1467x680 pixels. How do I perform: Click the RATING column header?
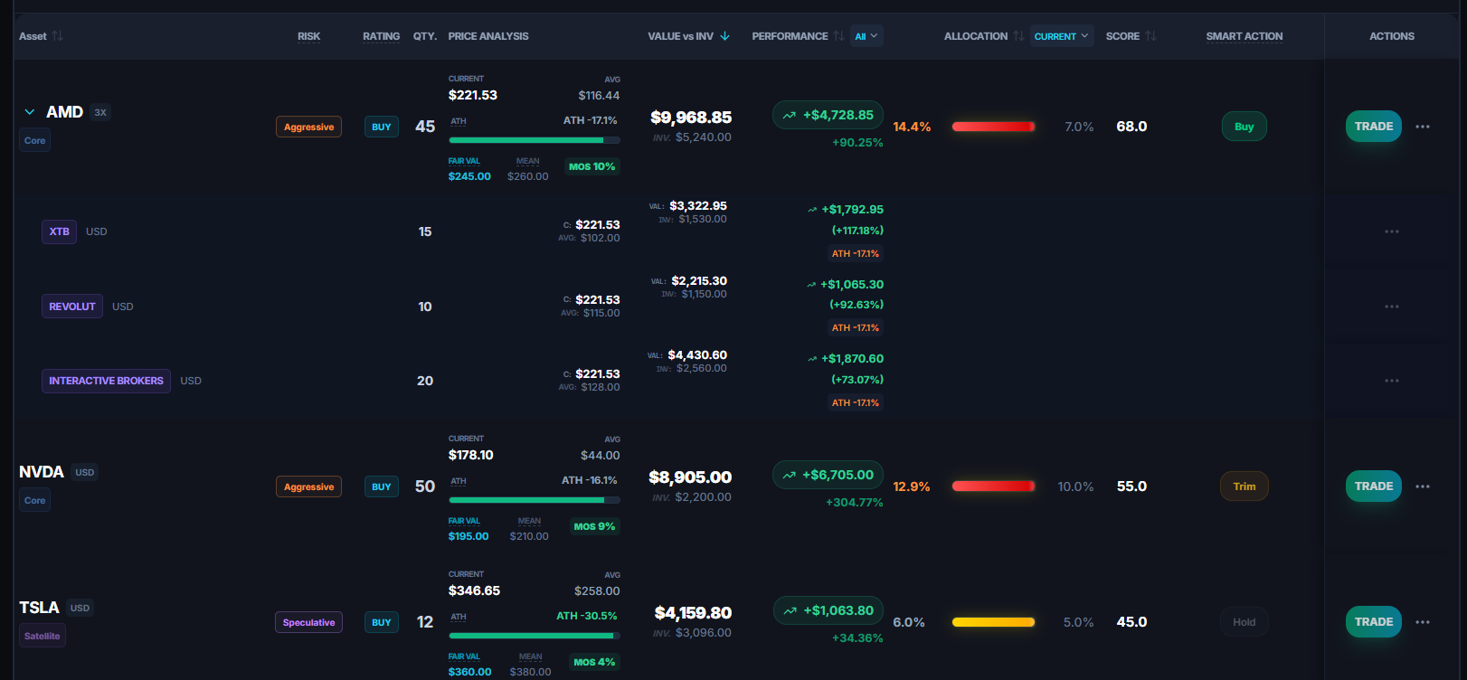point(382,36)
